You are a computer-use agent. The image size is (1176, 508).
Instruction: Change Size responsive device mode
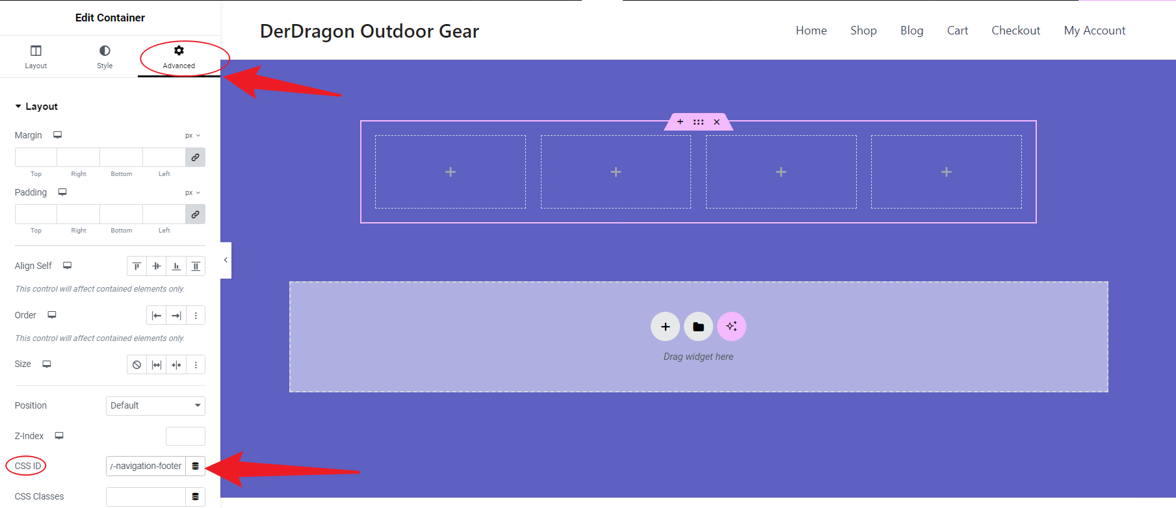(47, 364)
